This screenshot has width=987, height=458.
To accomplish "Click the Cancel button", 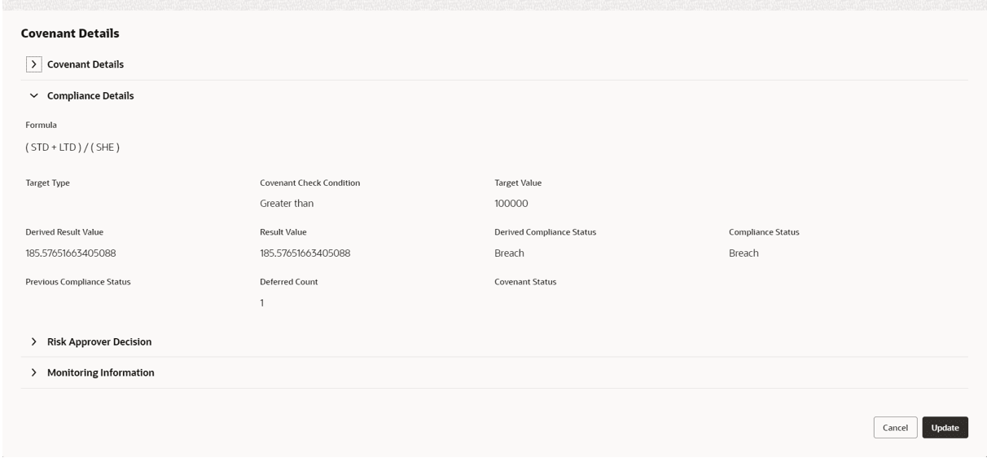I will [x=895, y=428].
